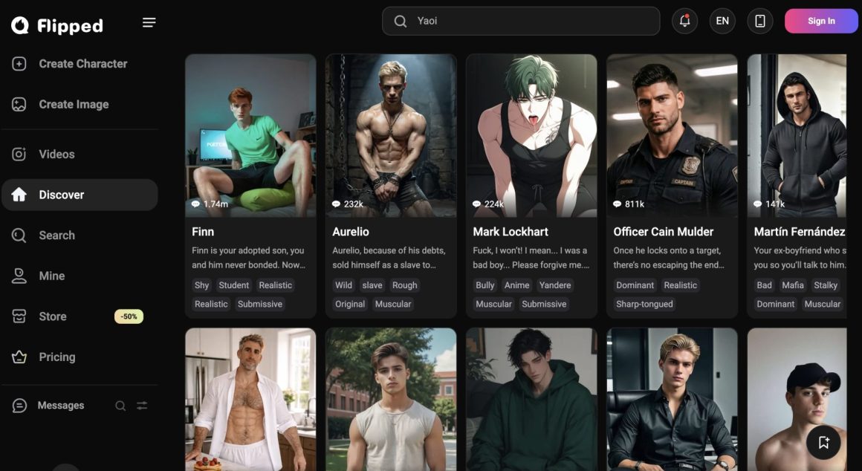Open the search icon next to Messages

click(120, 406)
